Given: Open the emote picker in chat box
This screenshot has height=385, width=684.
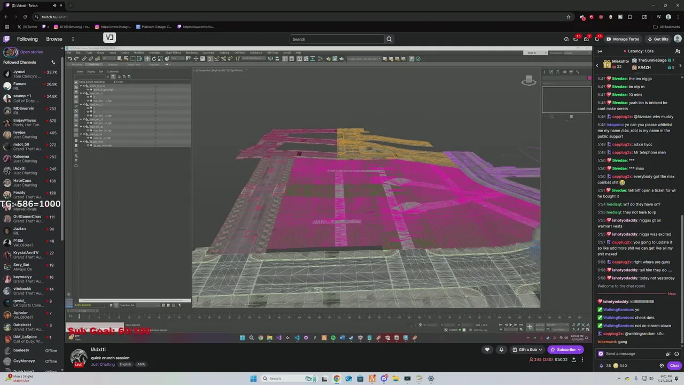Looking at the screenshot, I should [677, 353].
